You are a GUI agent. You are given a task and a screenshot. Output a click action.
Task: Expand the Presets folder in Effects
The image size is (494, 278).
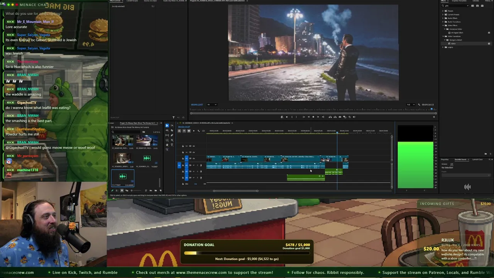click(x=443, y=11)
